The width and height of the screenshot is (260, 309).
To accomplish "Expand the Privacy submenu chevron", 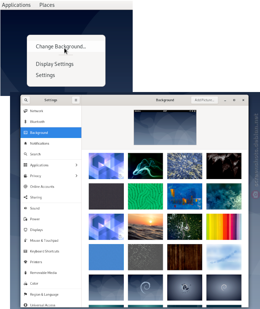I will (x=77, y=175).
